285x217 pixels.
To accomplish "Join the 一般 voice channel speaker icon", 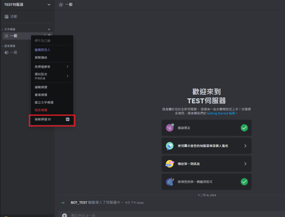I will (7, 52).
